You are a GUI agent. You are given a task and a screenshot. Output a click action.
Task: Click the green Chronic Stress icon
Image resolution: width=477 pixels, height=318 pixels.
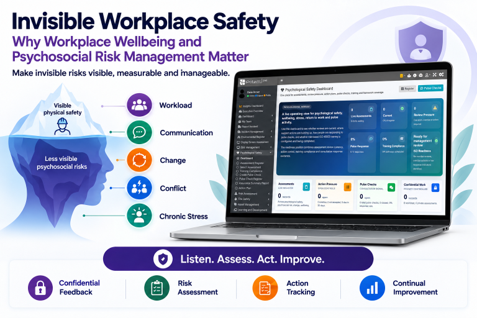tap(139, 216)
